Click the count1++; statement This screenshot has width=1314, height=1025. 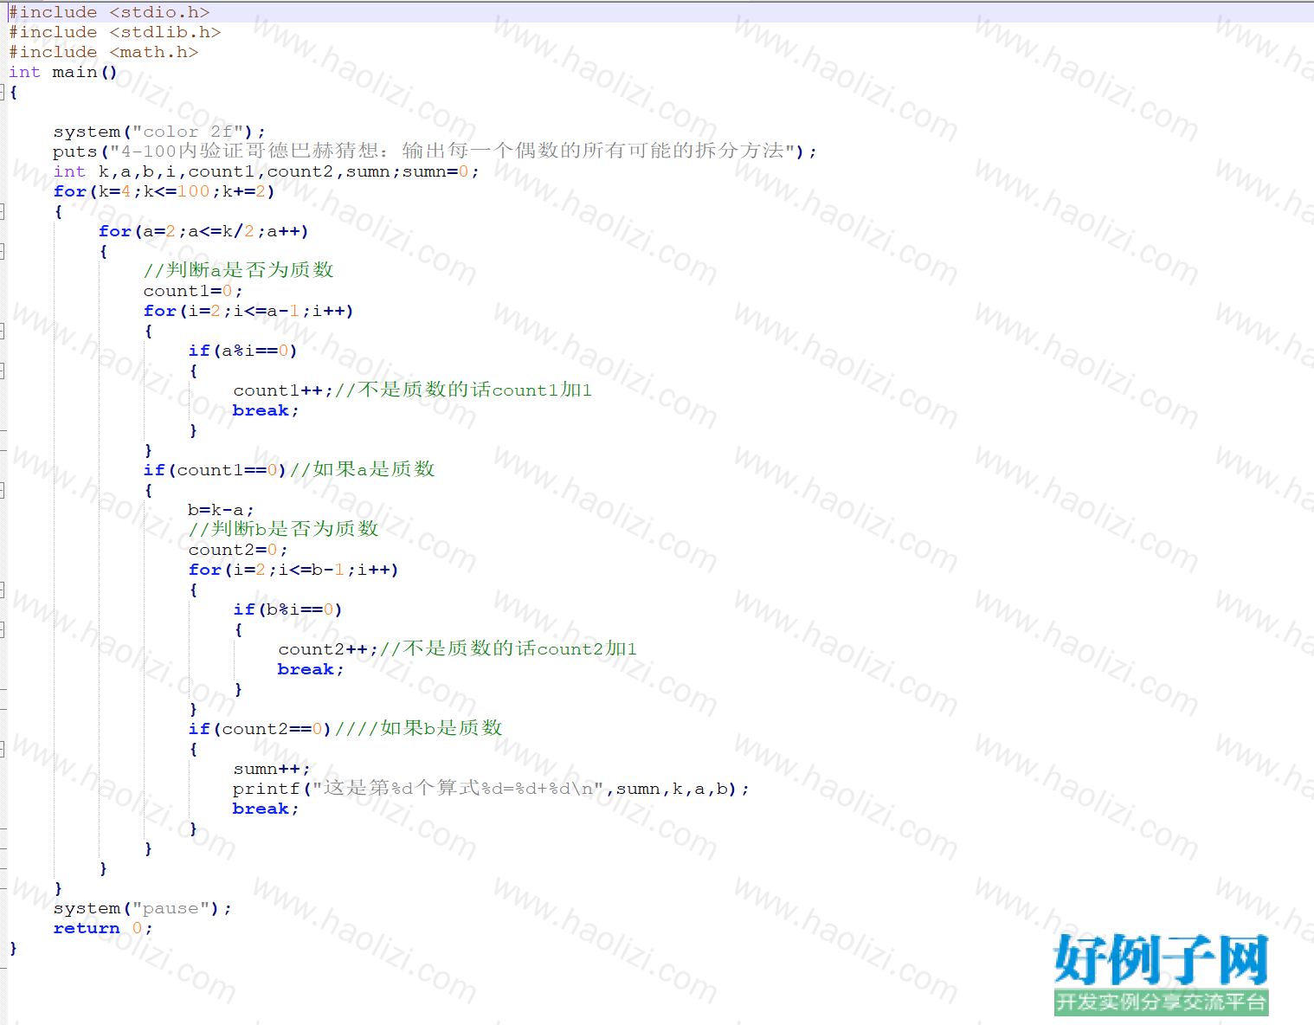click(x=283, y=390)
